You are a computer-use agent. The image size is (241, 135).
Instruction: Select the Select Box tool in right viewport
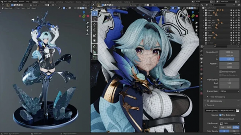pos(95,14)
